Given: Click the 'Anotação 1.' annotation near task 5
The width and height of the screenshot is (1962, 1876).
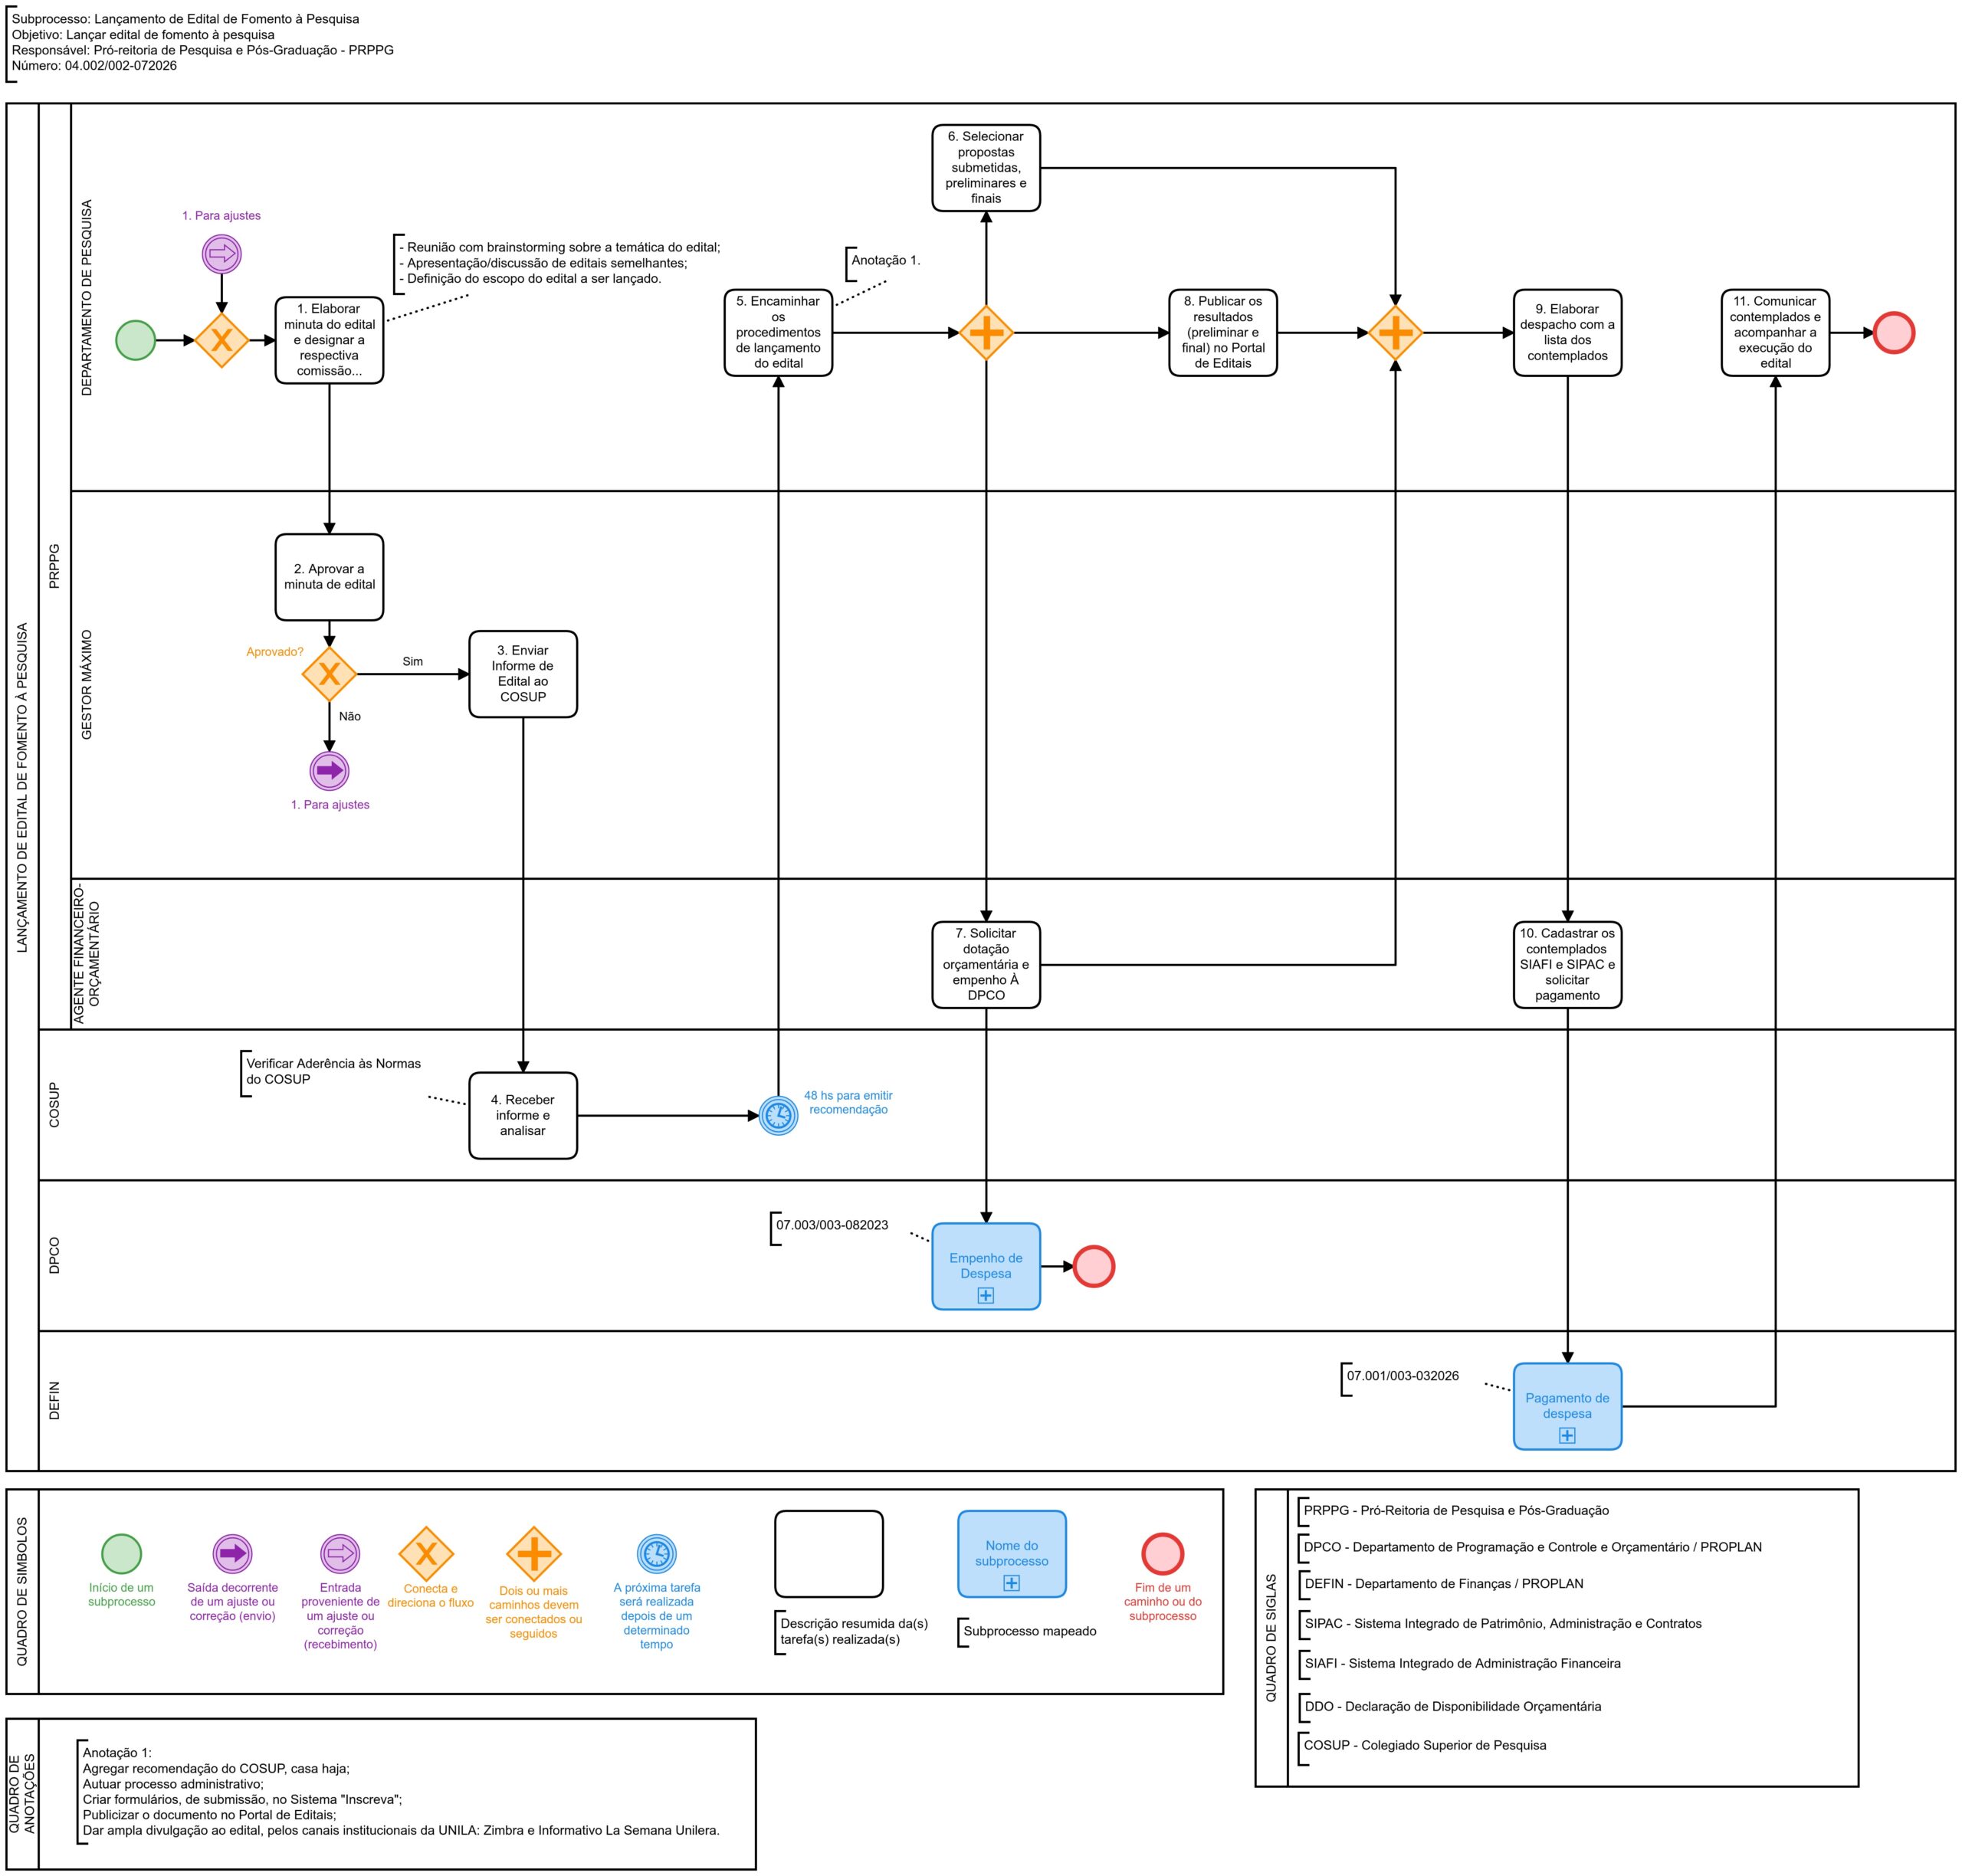Looking at the screenshot, I should coord(885,260).
